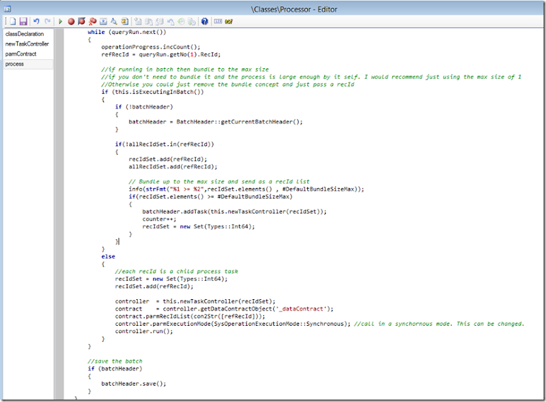Click 'if(!allRecIdSet.in(refRecId))' line
The width and height of the screenshot is (546, 402).
164,144
